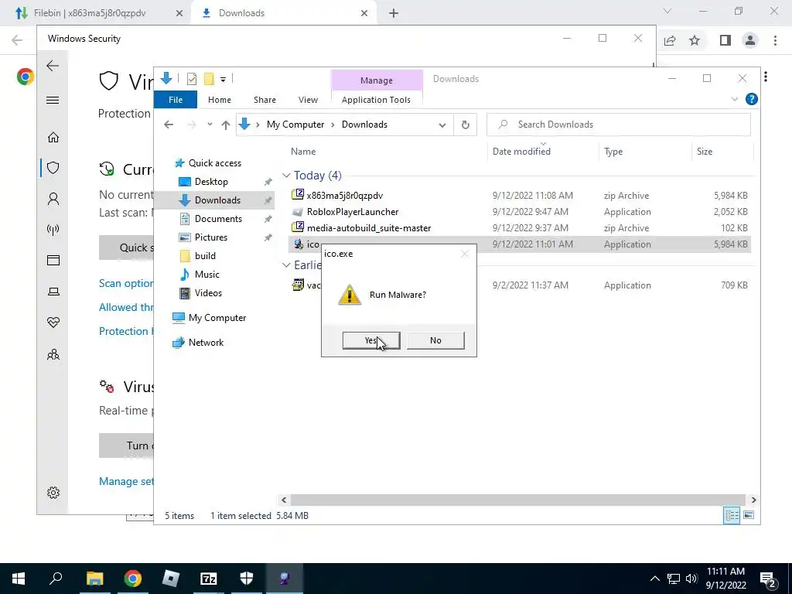Open Windows Security settings gear
Image resolution: width=792 pixels, height=594 pixels.
53,493
